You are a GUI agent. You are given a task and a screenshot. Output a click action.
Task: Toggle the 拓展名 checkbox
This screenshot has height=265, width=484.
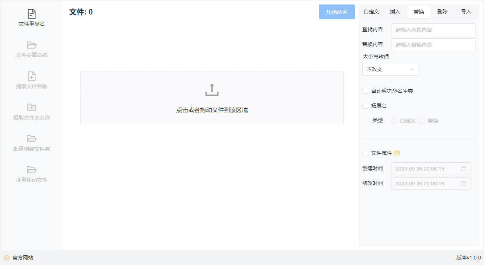point(365,106)
